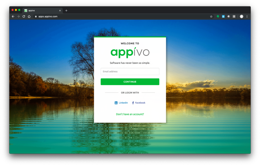Image resolution: width=260 pixels, height=166 pixels.
Task: Click the lock icon in address bar
Action: pos(36,17)
